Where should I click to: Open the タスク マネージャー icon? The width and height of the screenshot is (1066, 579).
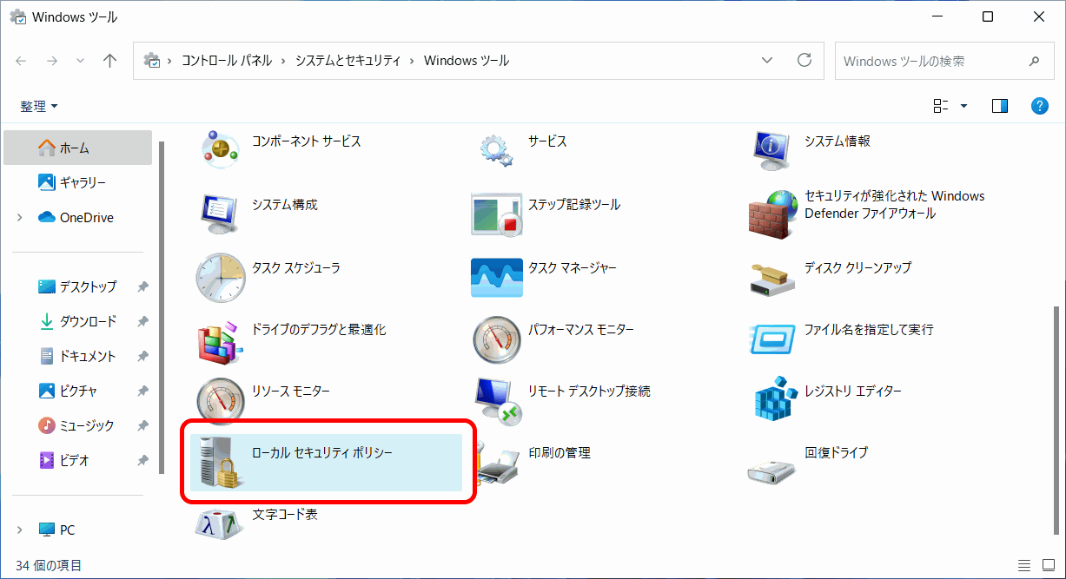tap(496, 277)
